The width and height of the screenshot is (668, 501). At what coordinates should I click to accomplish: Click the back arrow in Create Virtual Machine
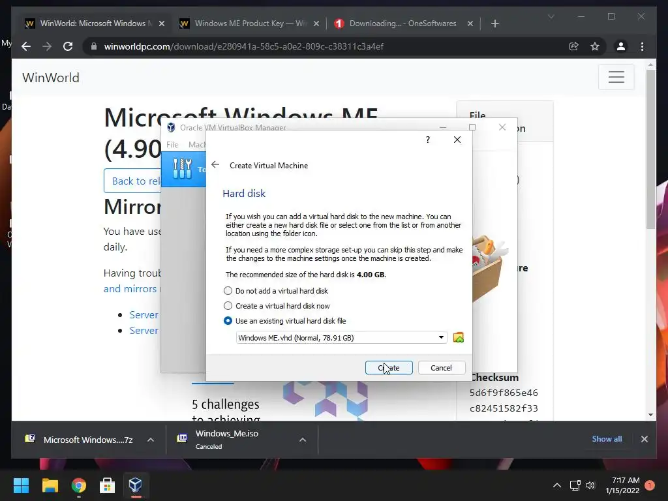coord(215,165)
